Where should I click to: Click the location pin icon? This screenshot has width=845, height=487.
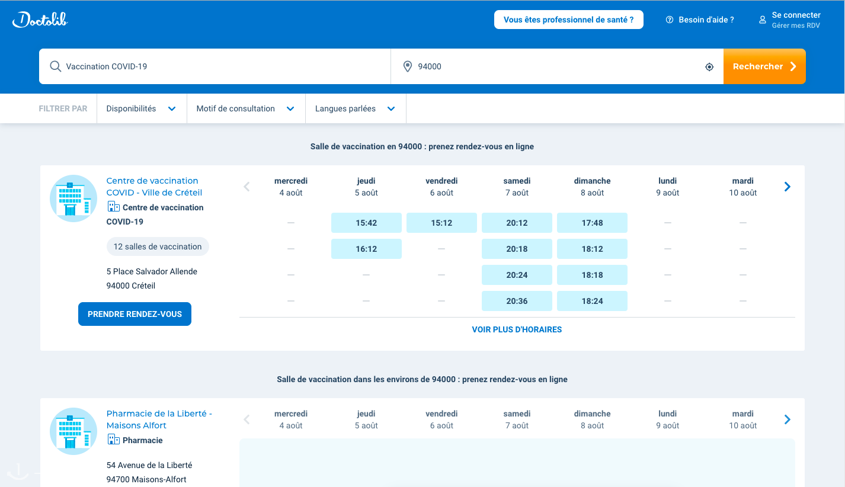click(408, 66)
